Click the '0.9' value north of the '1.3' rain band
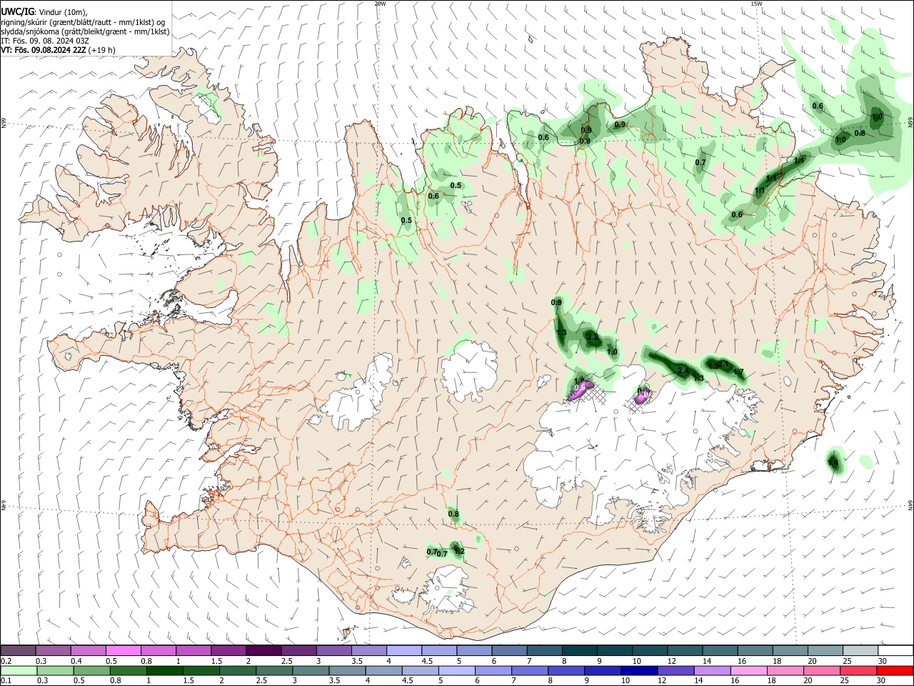 coord(556,303)
